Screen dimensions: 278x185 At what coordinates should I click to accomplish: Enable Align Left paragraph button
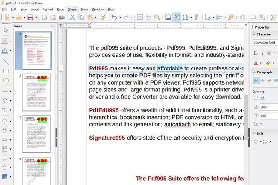click(256, 81)
